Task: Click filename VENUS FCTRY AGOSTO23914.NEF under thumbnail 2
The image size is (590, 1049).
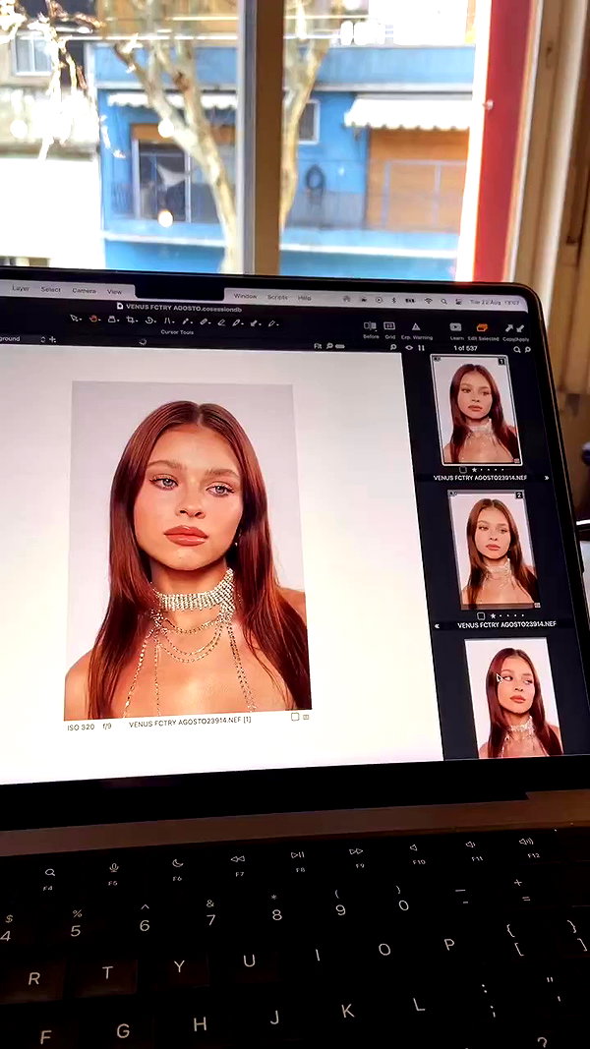Action: point(506,624)
